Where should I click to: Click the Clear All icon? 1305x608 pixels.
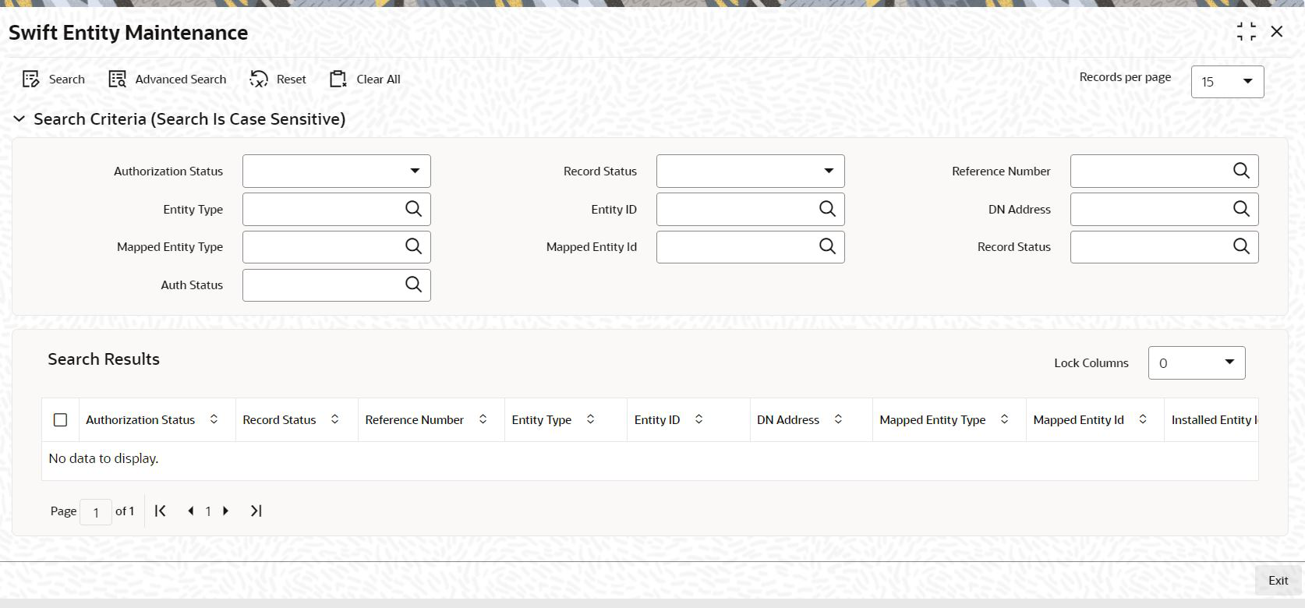click(338, 79)
